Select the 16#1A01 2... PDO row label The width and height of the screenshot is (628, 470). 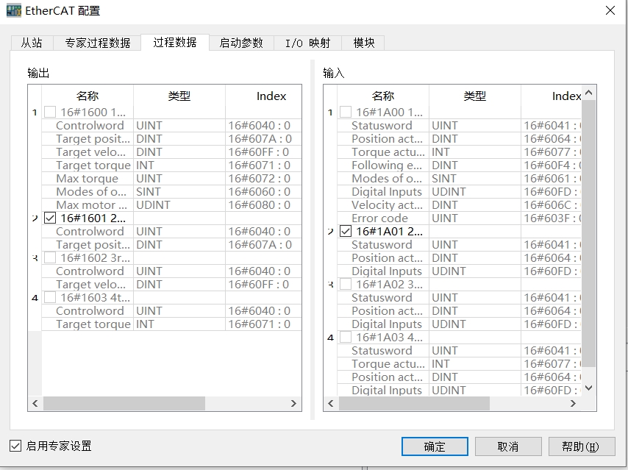tap(389, 231)
